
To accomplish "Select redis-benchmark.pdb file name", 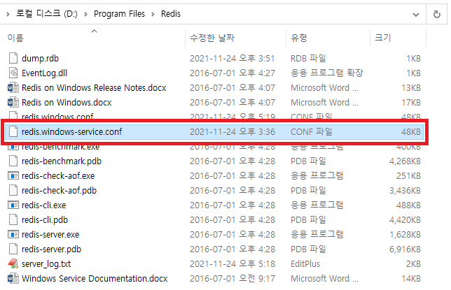I will (62, 161).
